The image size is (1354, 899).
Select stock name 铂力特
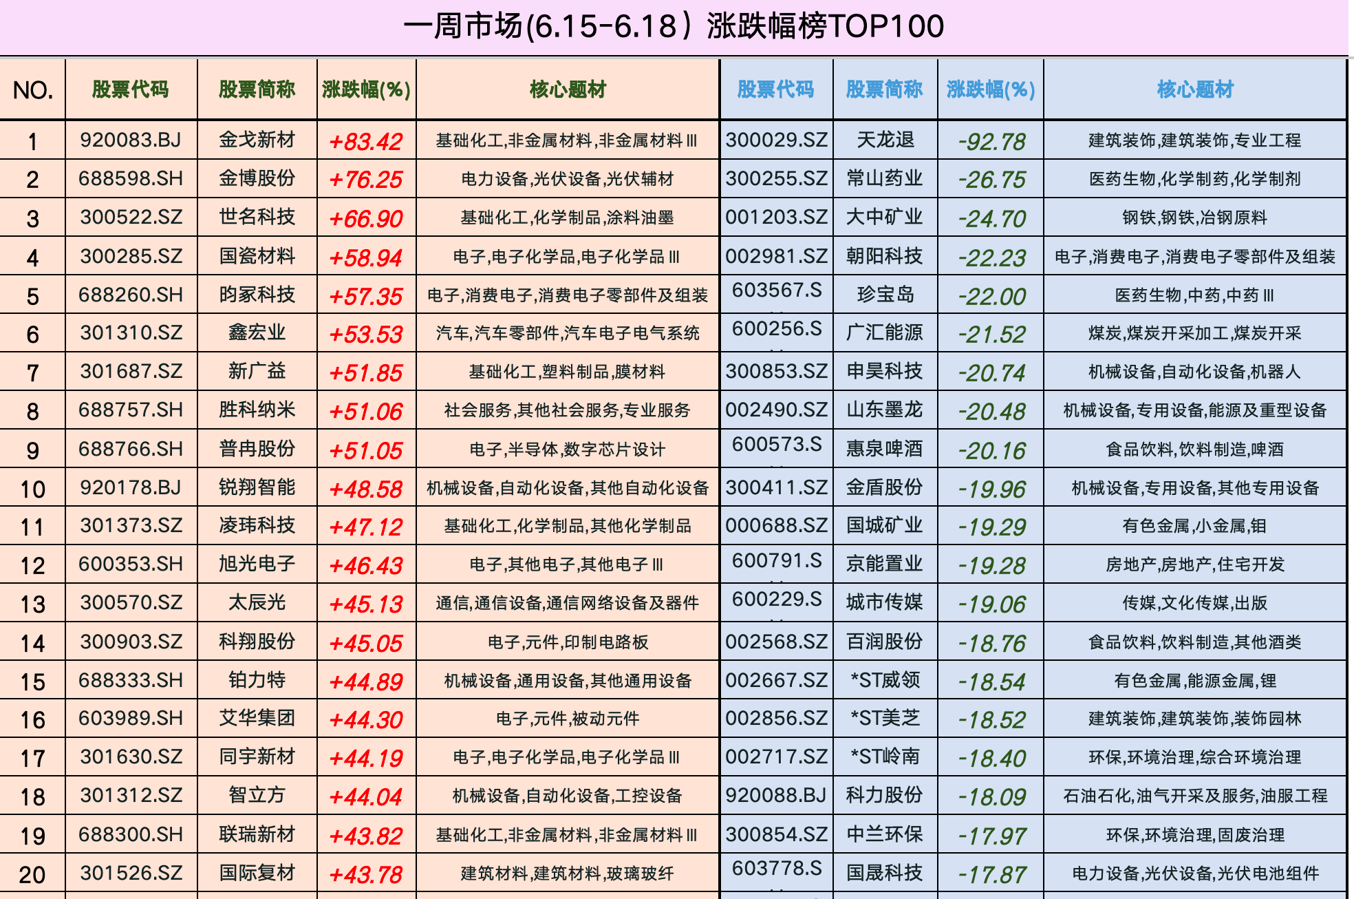(257, 680)
